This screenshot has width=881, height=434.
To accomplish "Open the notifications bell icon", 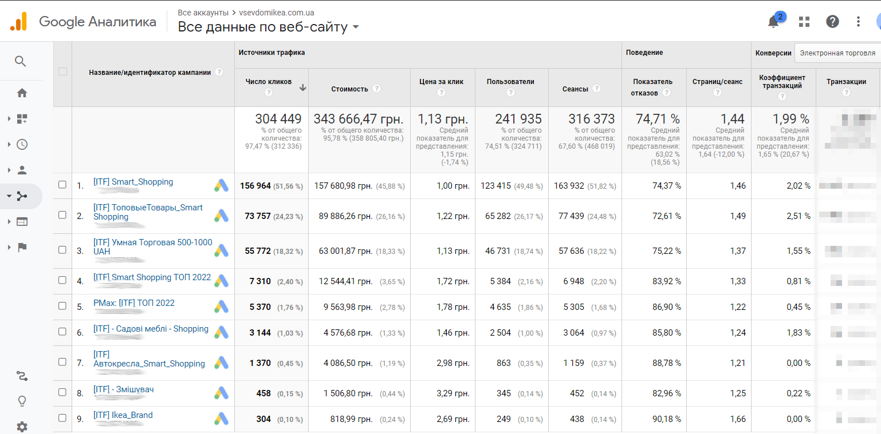I will pyautogui.click(x=773, y=22).
